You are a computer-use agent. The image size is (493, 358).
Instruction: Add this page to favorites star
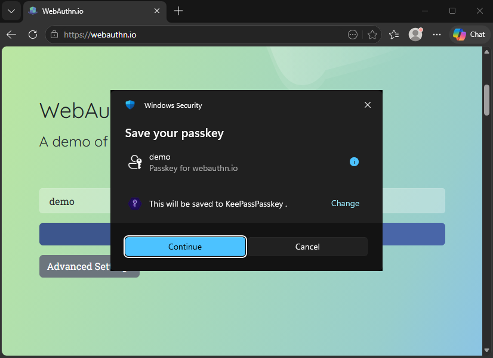[372, 35]
